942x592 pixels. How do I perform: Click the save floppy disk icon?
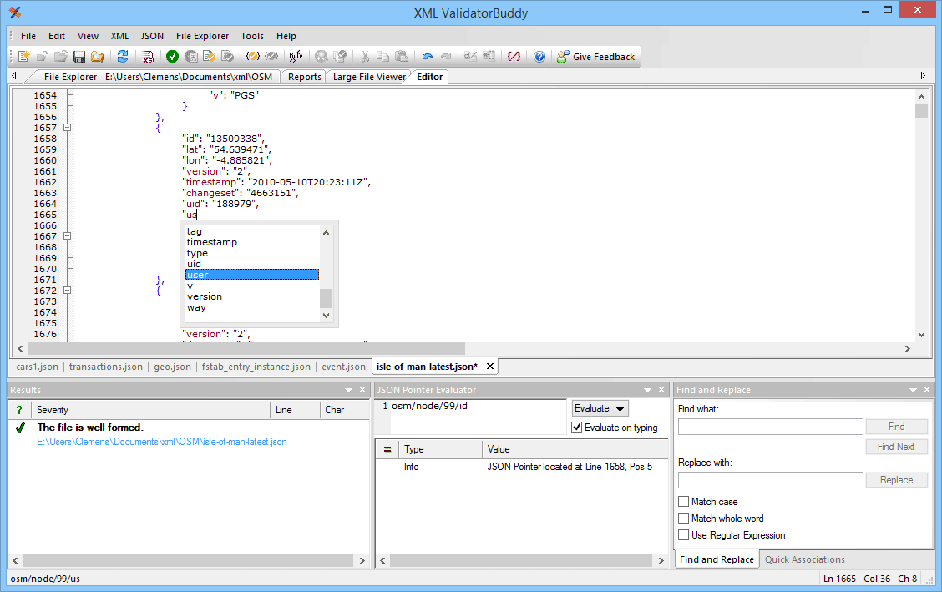tap(78, 57)
